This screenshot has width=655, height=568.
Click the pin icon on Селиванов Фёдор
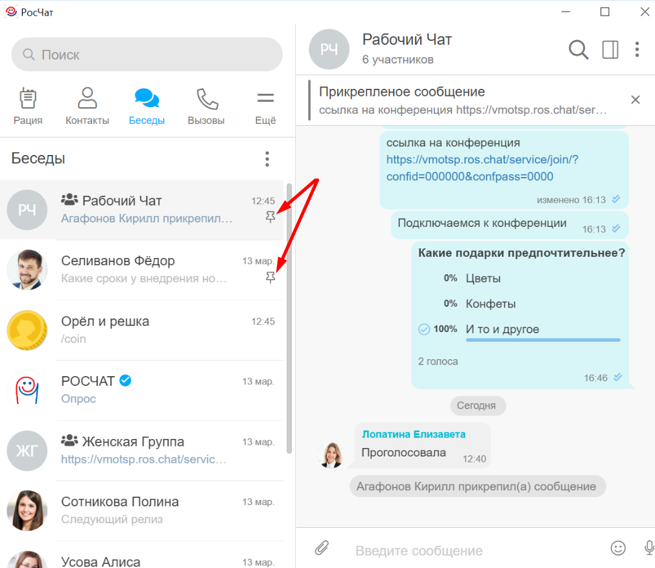click(x=270, y=278)
